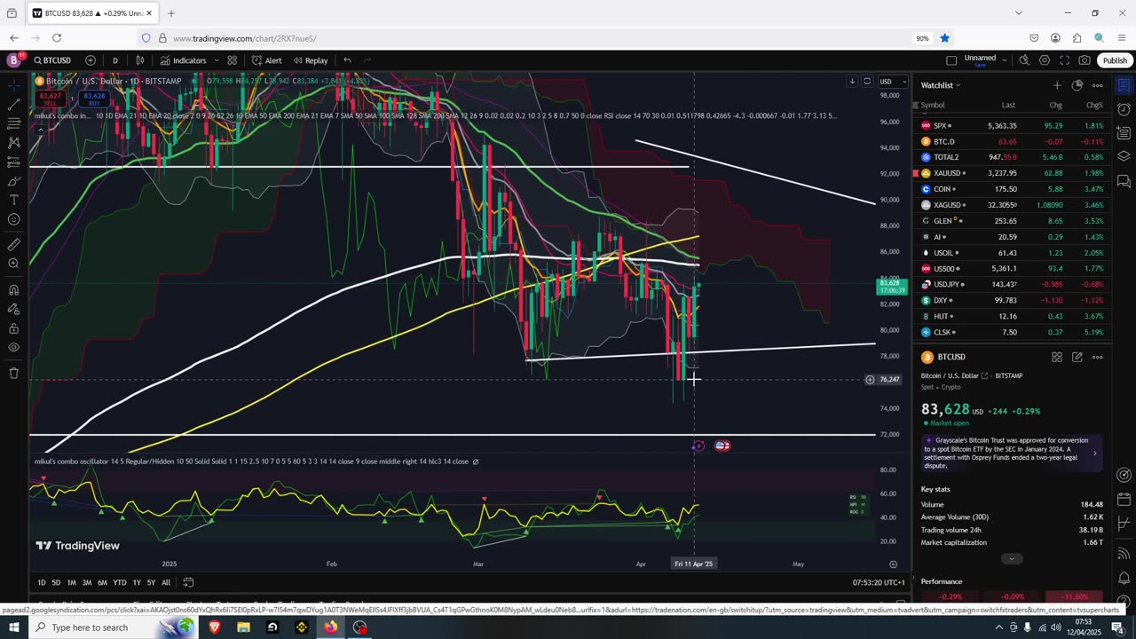Open Brave browser from taskbar

[215, 627]
